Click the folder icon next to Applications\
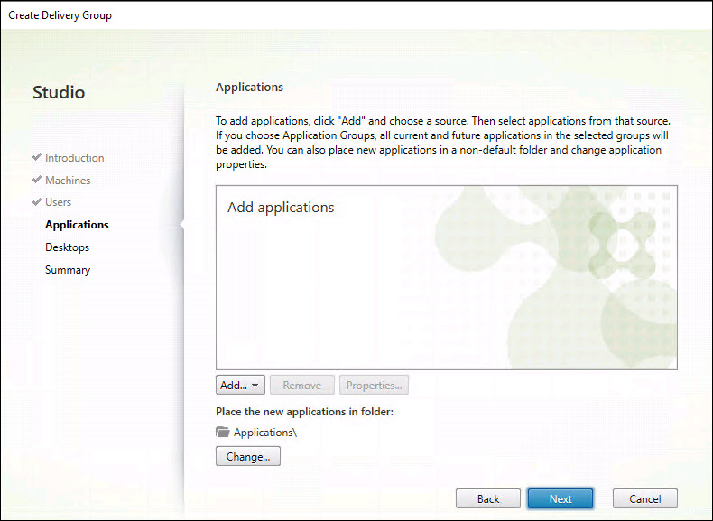This screenshot has width=713, height=521. click(x=223, y=433)
